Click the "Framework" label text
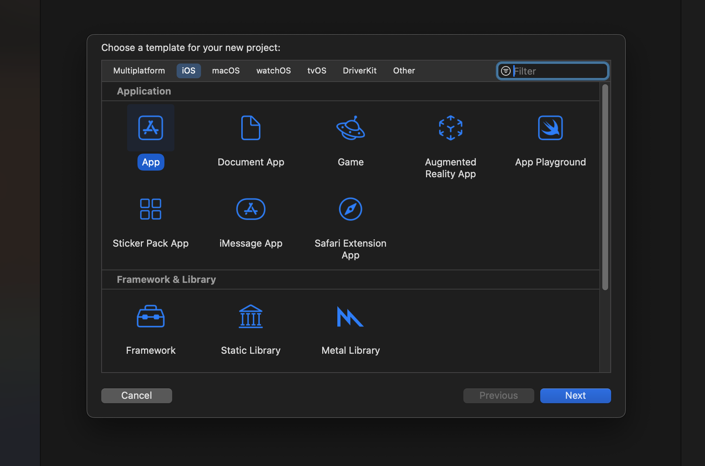The width and height of the screenshot is (705, 466). tap(151, 350)
